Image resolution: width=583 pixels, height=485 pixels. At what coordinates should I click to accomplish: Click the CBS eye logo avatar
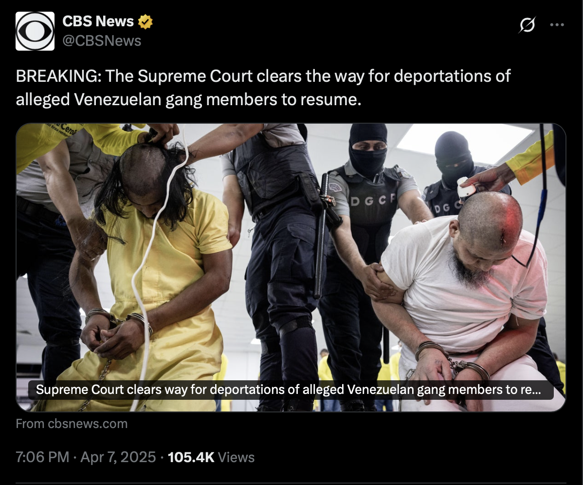point(35,31)
